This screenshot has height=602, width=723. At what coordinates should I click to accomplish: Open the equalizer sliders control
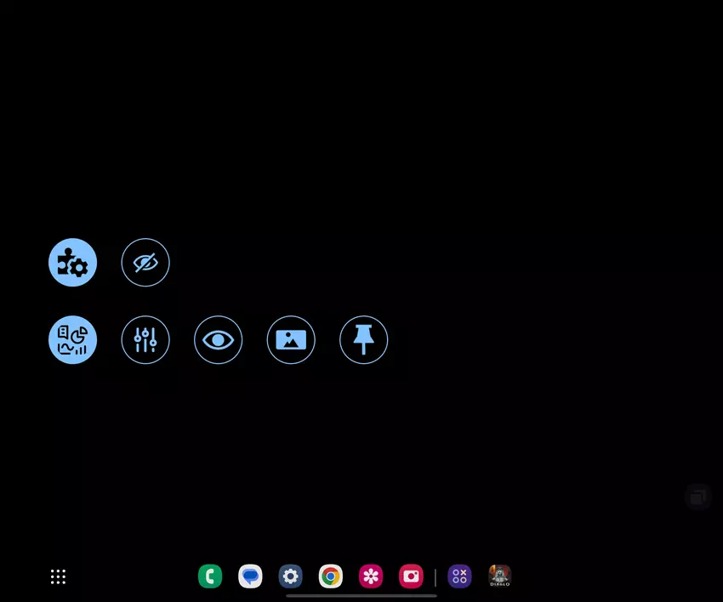coord(145,340)
